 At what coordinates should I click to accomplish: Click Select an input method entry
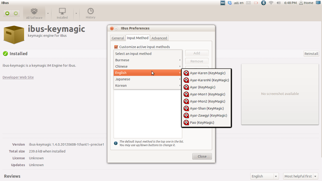point(148,54)
